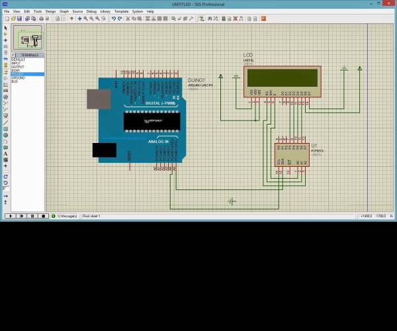This screenshot has width=397, height=331.
Task: Click the Zoom in magnifier icon
Action: click(x=85, y=19)
